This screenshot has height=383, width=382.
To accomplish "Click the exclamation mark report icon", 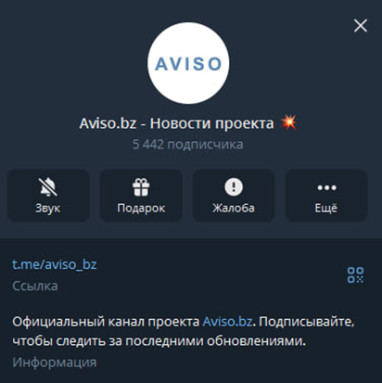I will point(234,187).
